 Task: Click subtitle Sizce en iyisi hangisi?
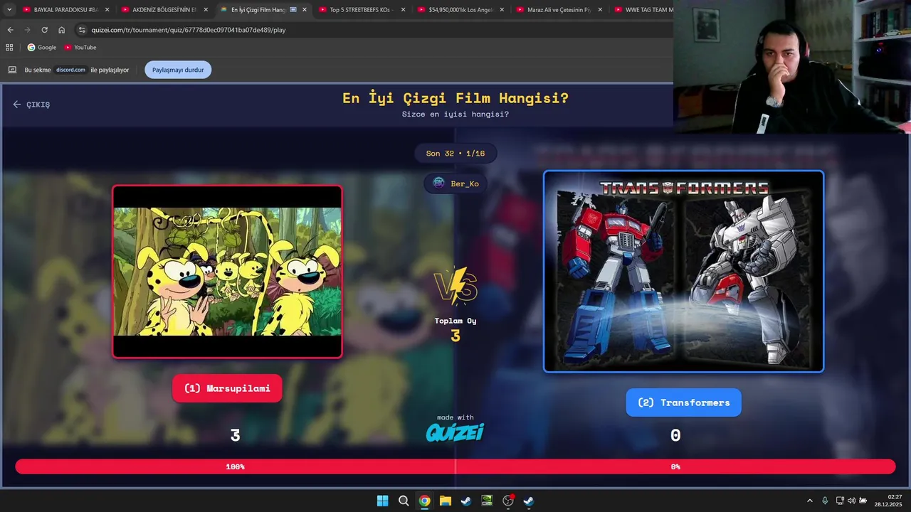455,114
